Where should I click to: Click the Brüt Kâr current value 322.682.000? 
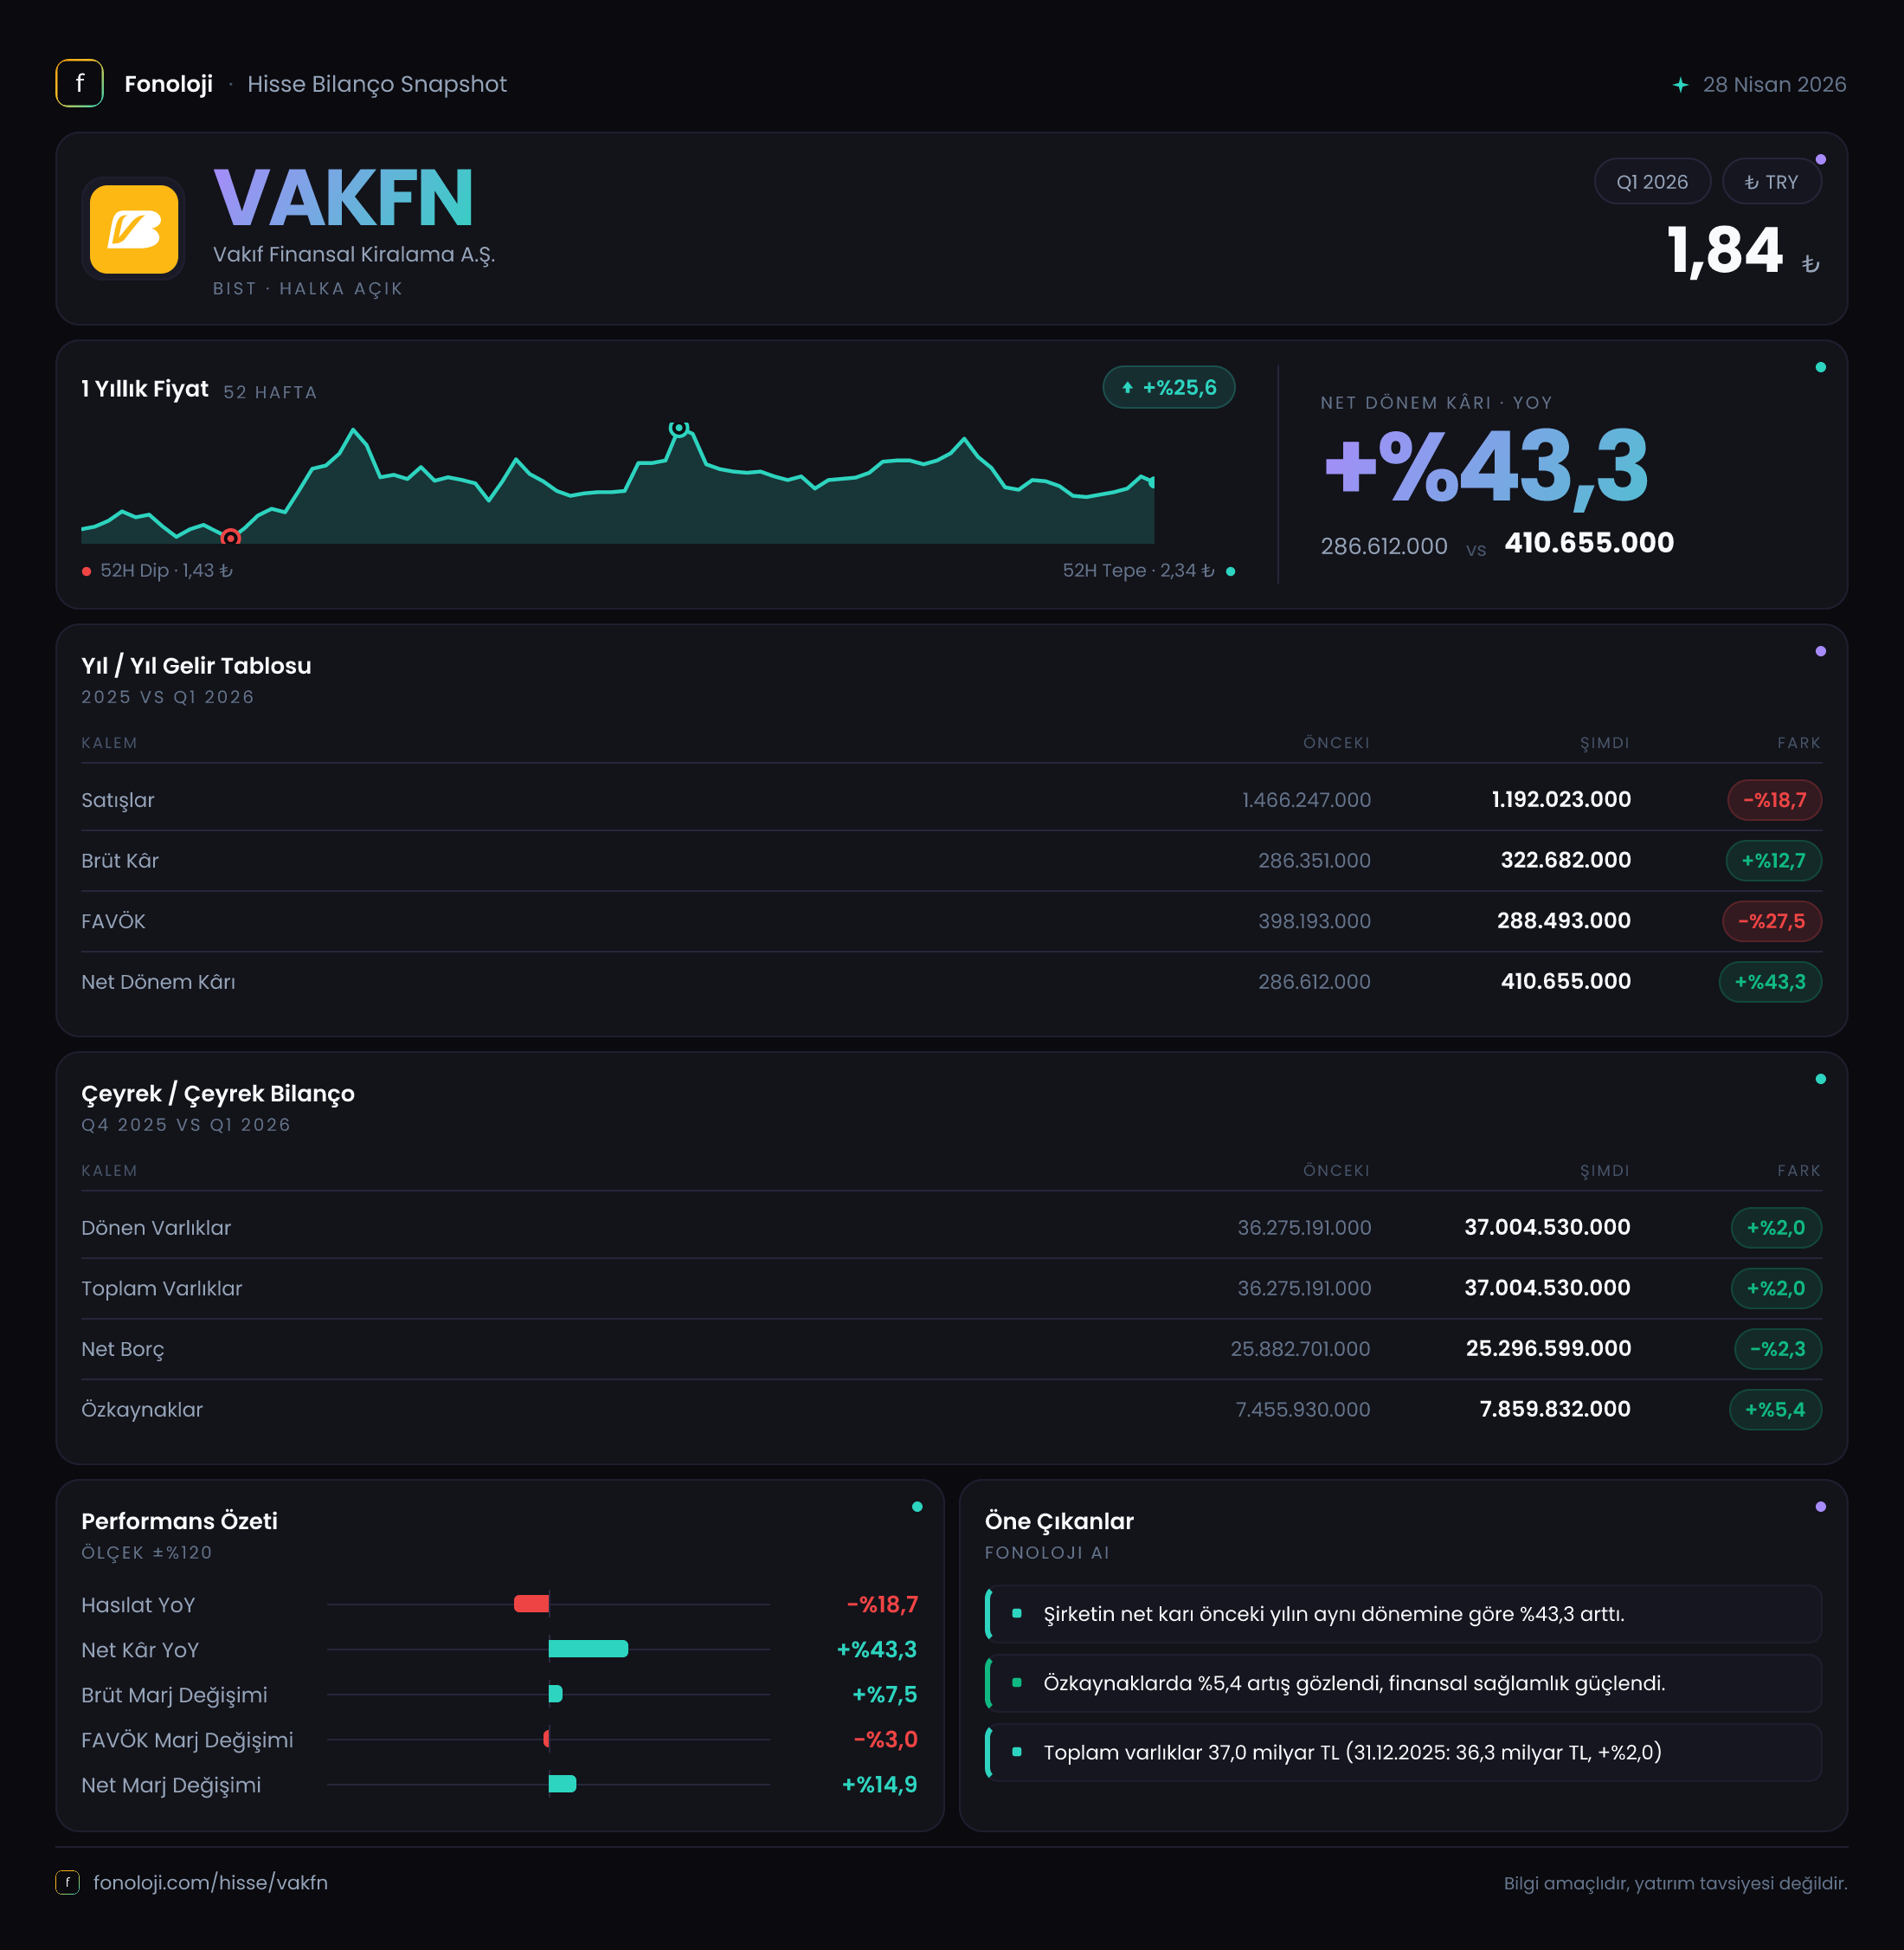[x=1566, y=861]
